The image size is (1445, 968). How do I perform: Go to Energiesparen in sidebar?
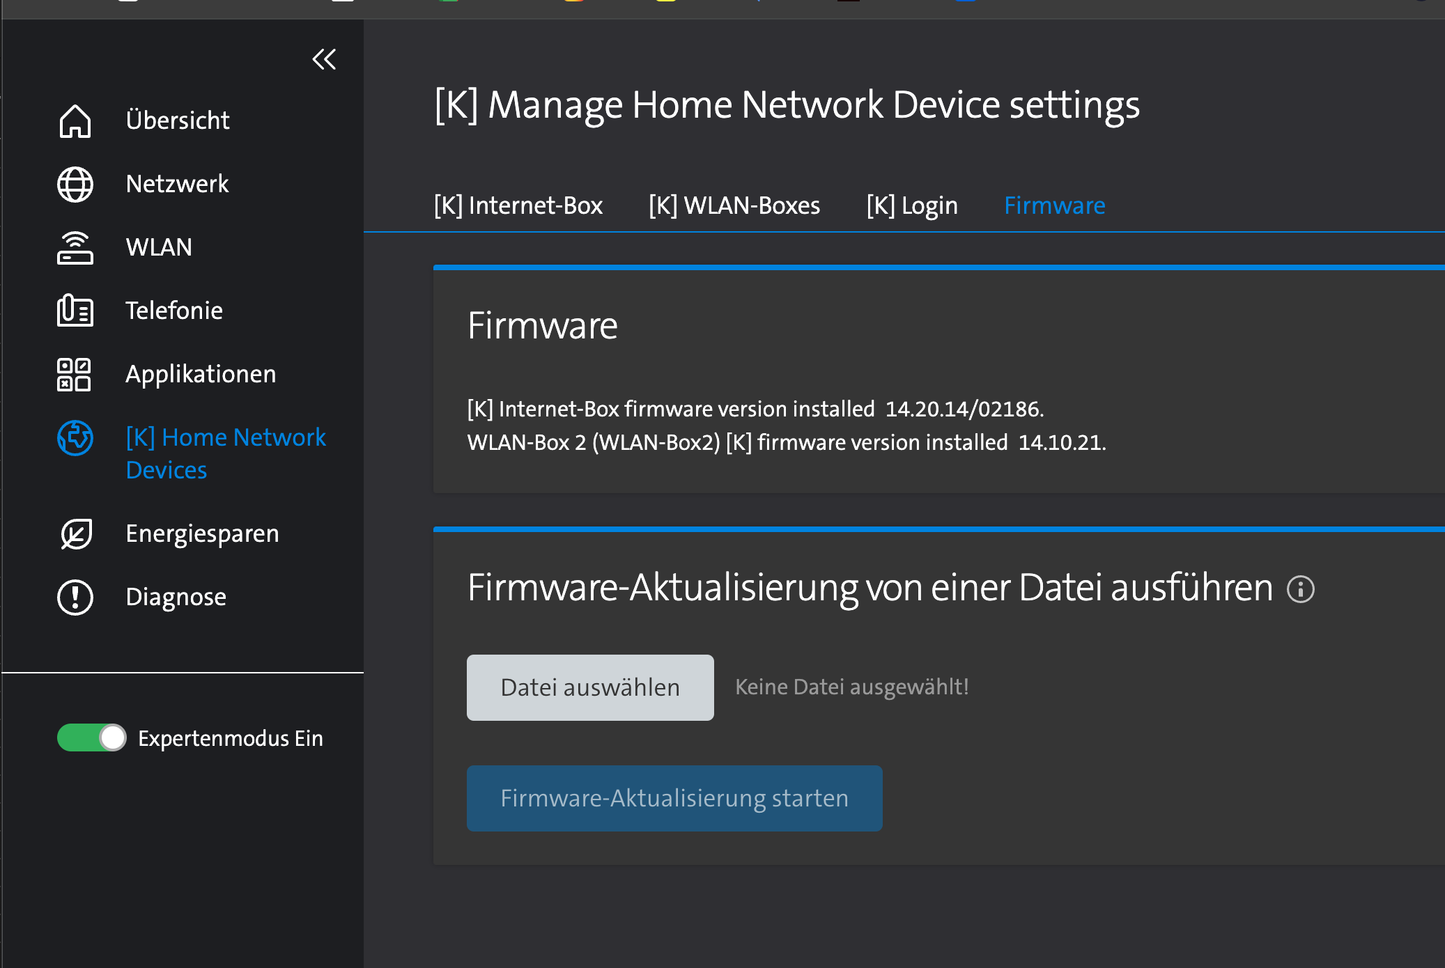pyautogui.click(x=202, y=533)
